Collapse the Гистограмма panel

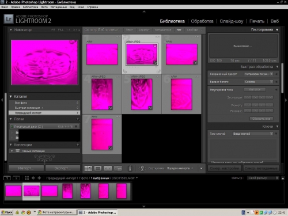pos(277,30)
